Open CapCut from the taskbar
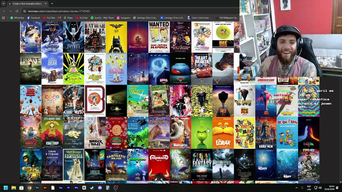342x192 pixels. (84, 188)
